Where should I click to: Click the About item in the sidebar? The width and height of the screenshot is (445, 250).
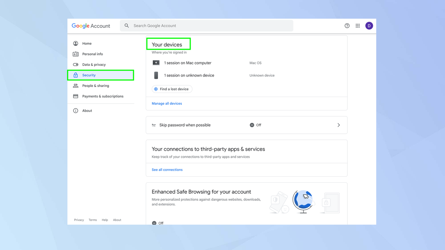(x=87, y=110)
